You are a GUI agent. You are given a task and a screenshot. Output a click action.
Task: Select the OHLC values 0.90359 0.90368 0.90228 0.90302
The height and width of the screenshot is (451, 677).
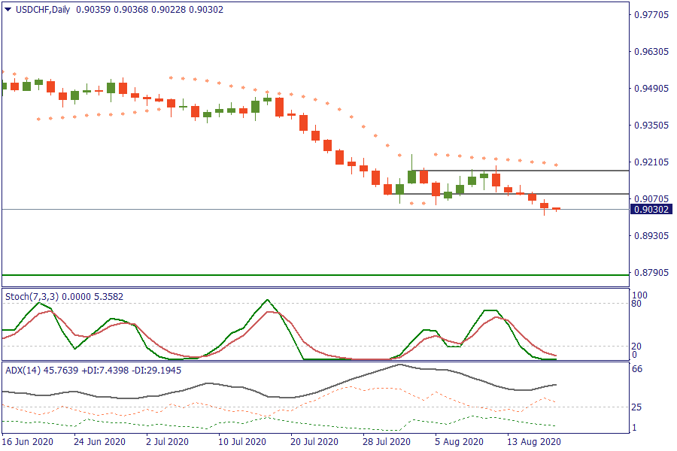[150, 10]
